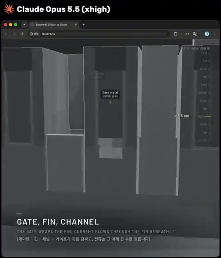Go back to the previous page
The image size is (221, 258).
coord(6,34)
